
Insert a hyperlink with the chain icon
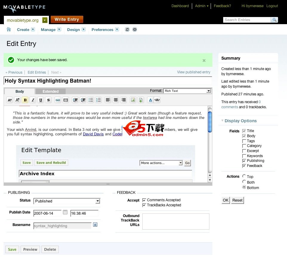click(58, 100)
